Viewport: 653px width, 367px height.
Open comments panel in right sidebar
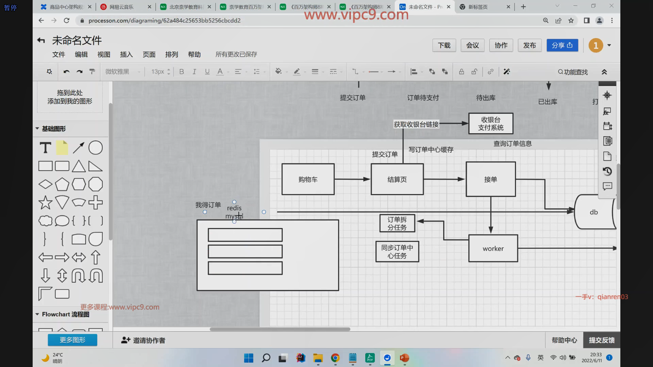[607, 186]
